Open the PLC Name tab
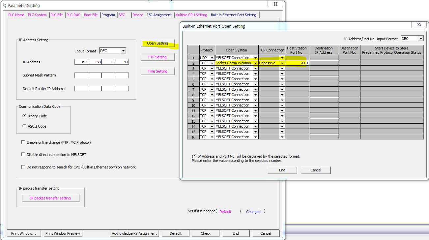Image resolution: width=429 pixels, height=240 pixels. click(x=16, y=15)
